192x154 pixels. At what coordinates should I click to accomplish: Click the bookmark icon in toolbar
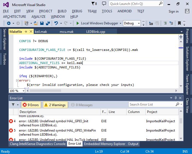(x=179, y=24)
